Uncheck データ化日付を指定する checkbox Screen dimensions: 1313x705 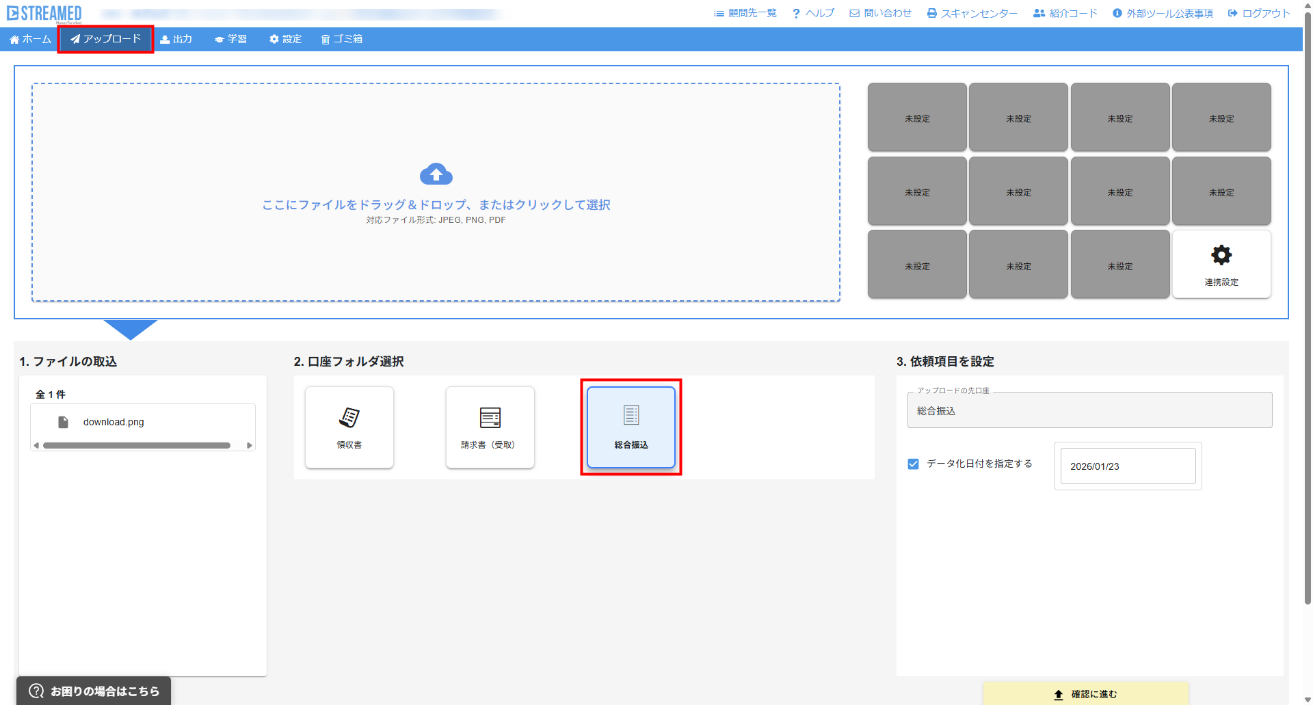pos(913,464)
